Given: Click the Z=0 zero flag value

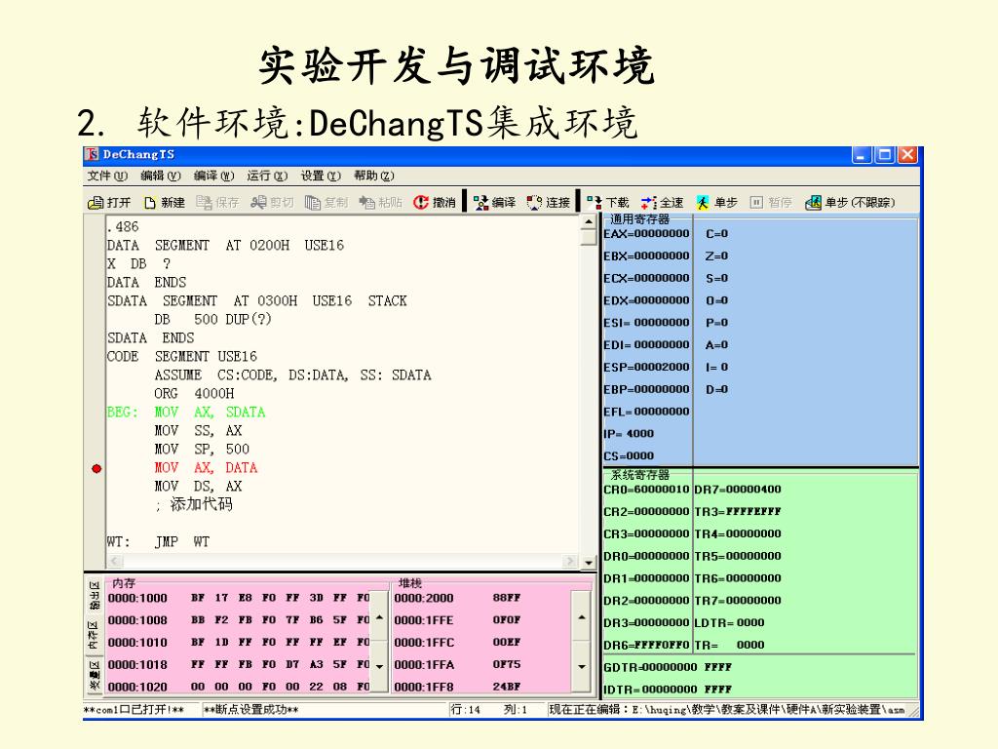Looking at the screenshot, I should tap(716, 256).
